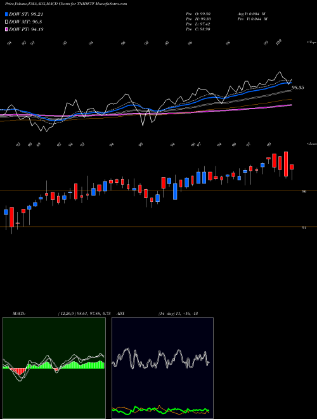The image size is (317, 419).
Task: Click the 98.85 current price label
Action: point(298,88)
